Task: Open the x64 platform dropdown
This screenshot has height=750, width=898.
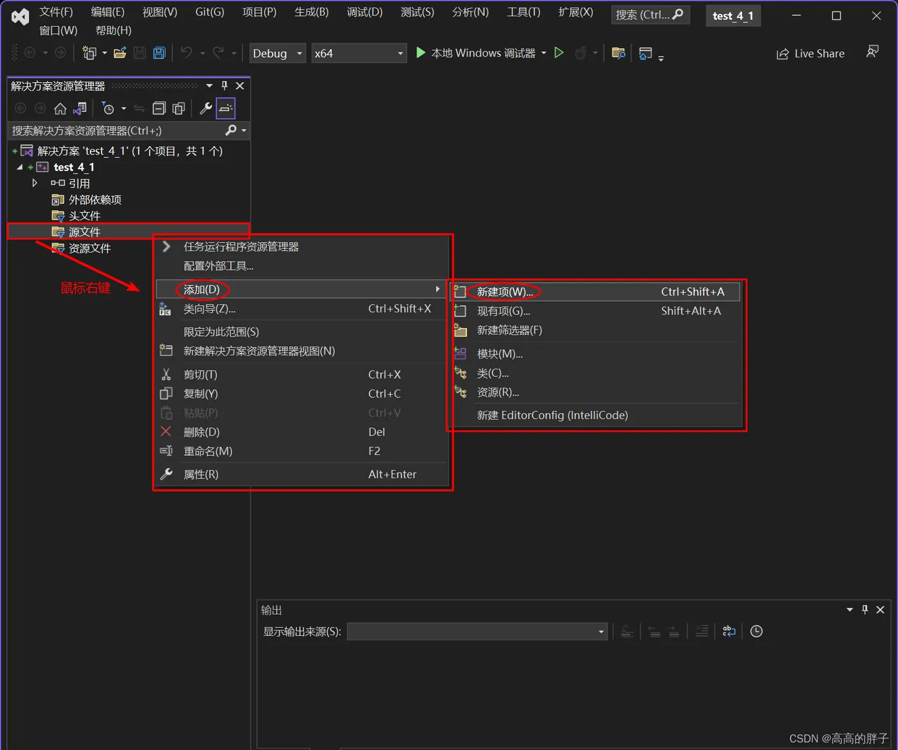Action: pyautogui.click(x=359, y=53)
